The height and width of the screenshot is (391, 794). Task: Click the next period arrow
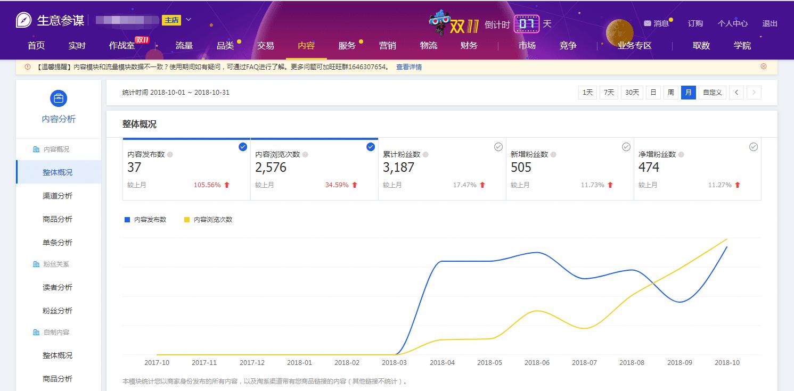pos(754,92)
